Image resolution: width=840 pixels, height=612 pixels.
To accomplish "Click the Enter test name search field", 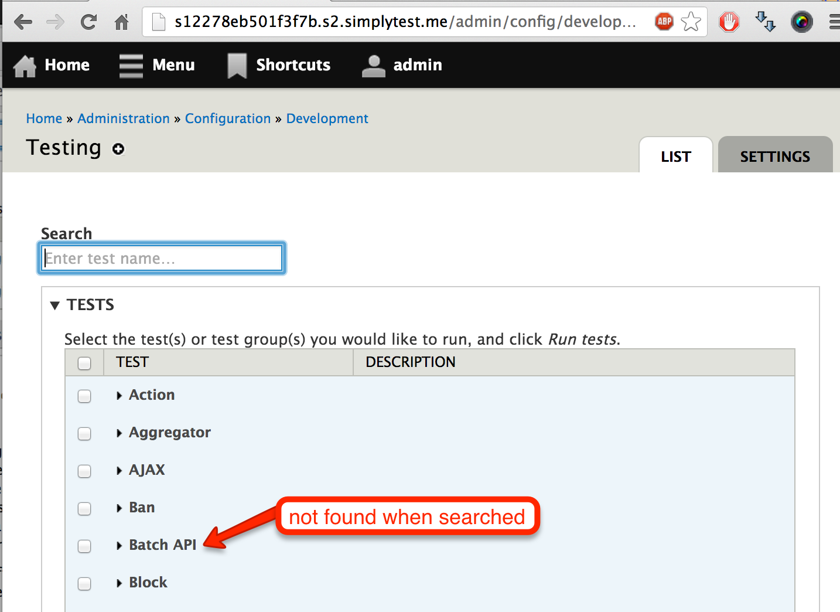I will [x=161, y=258].
